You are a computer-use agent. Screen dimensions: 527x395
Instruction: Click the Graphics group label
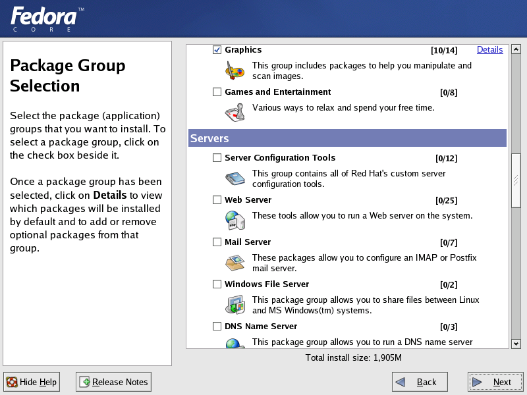click(x=243, y=50)
